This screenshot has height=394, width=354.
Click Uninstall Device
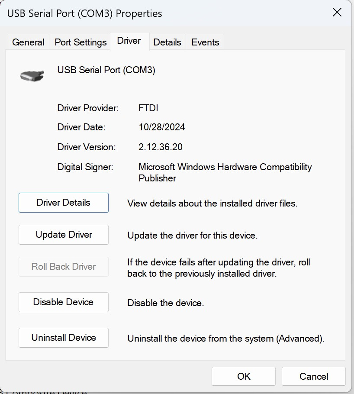[64, 338]
